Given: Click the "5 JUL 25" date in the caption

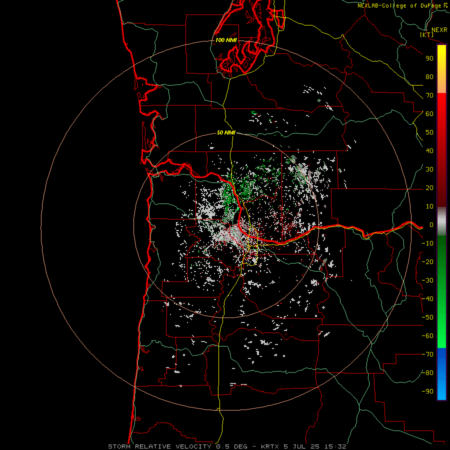Looking at the screenshot, I should pyautogui.click(x=301, y=446).
